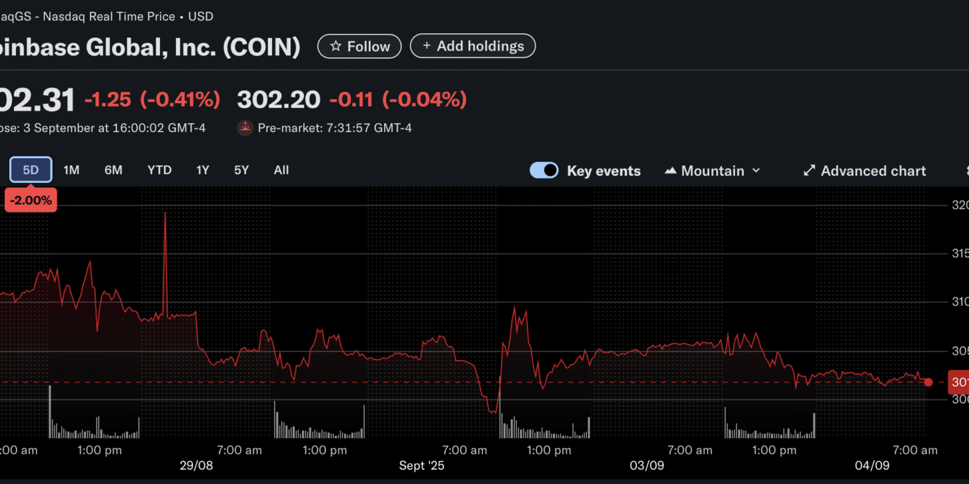This screenshot has height=484, width=969.
Task: Click the Coinbase Global, Inc. (COIN) title
Action: point(150,47)
